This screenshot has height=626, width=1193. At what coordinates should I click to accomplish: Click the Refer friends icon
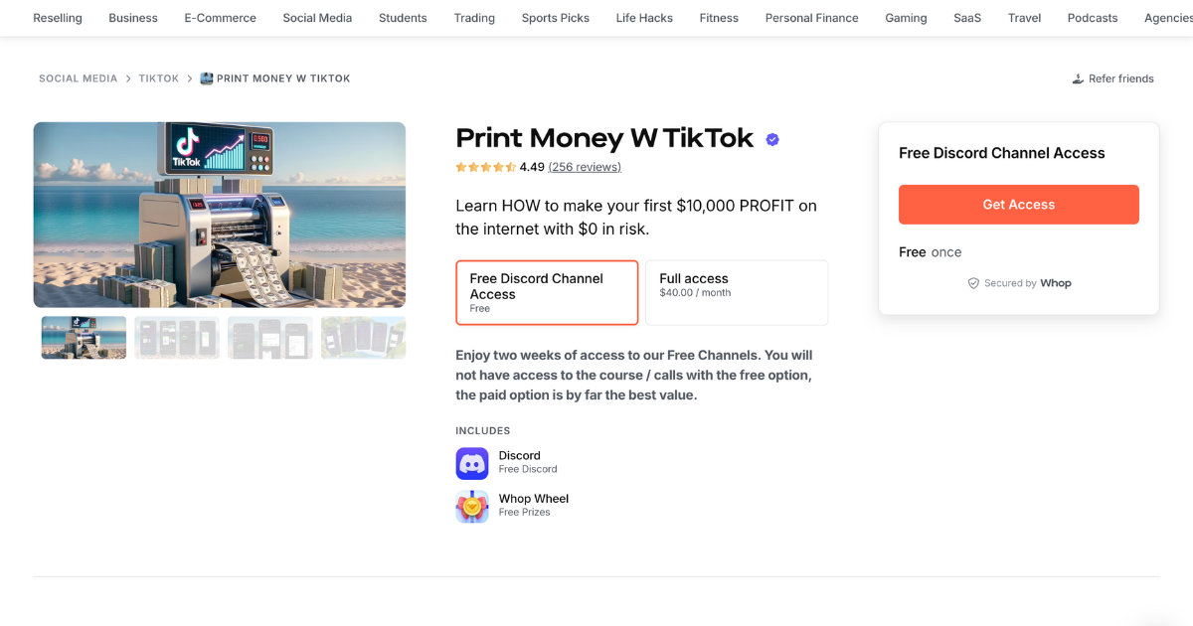[x=1077, y=78]
